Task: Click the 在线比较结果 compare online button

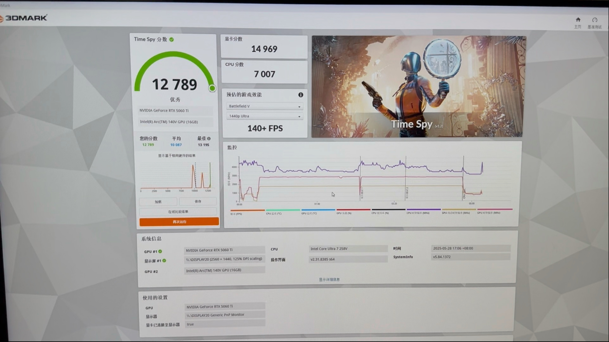Action: click(x=178, y=212)
